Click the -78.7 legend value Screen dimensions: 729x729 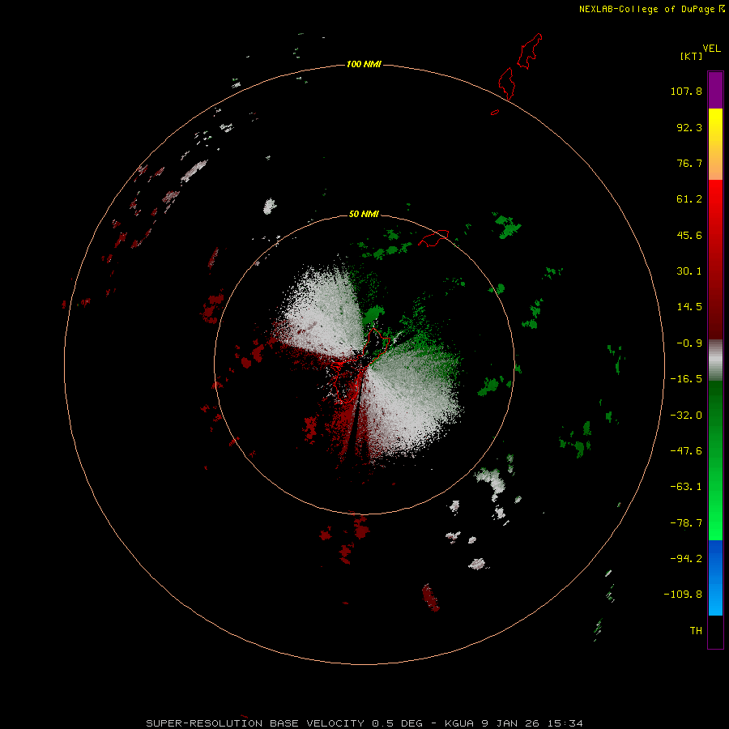[686, 523]
